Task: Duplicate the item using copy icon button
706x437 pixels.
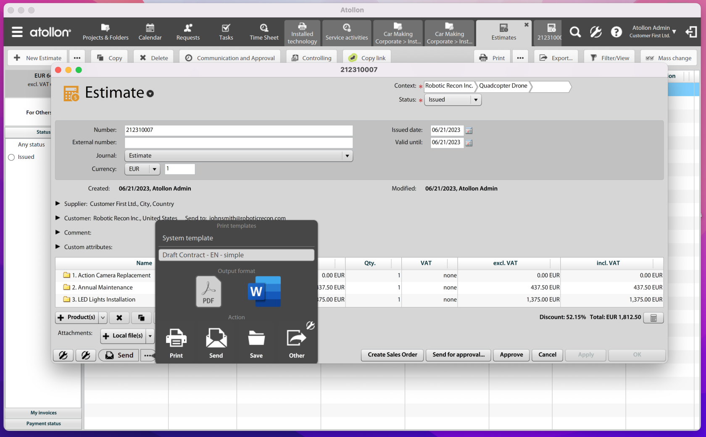Action: pos(141,318)
